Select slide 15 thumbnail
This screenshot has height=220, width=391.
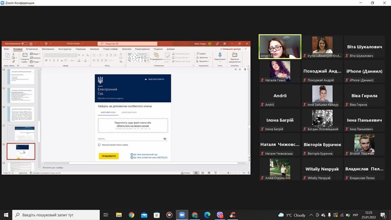[21, 95]
